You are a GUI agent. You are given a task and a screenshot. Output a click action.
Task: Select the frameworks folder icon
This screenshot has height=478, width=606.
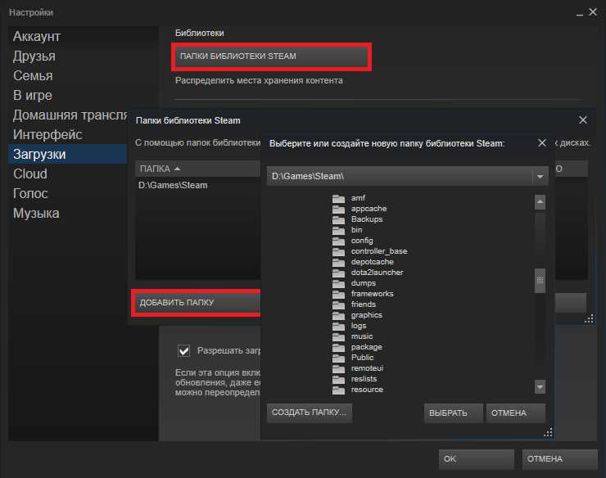338,294
